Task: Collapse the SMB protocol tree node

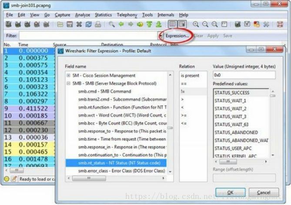Action: pyautogui.click(x=68, y=83)
